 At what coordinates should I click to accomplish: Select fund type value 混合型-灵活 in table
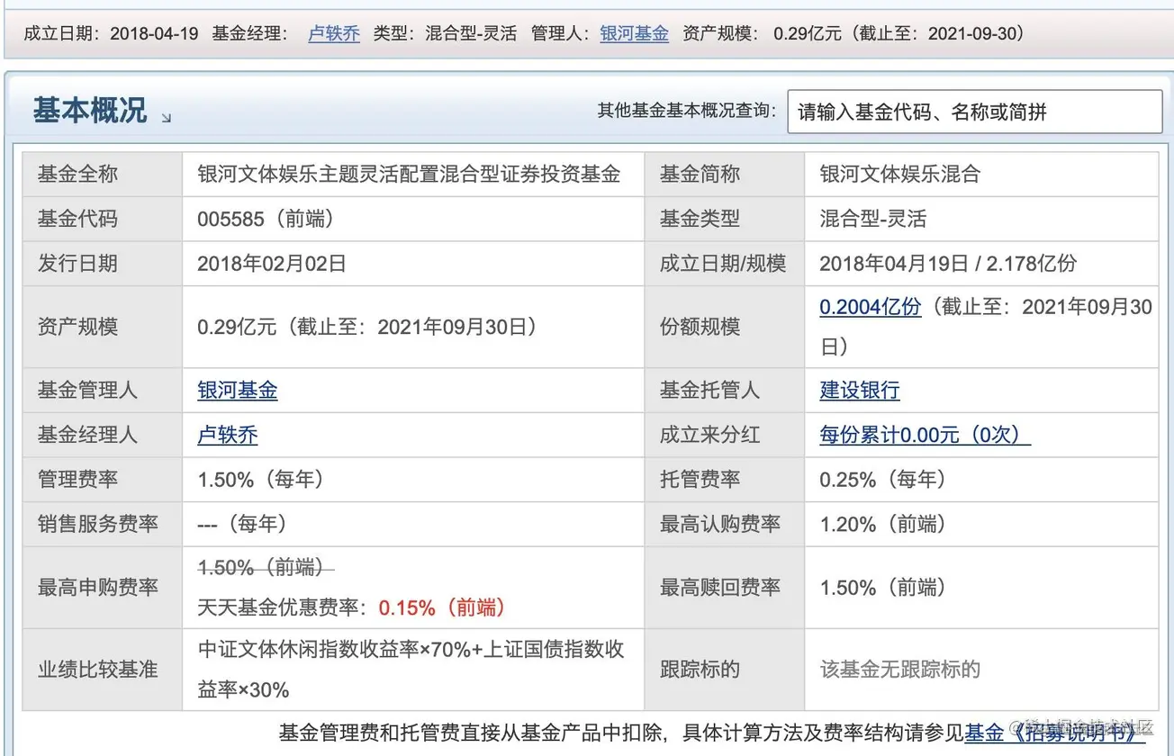872,219
